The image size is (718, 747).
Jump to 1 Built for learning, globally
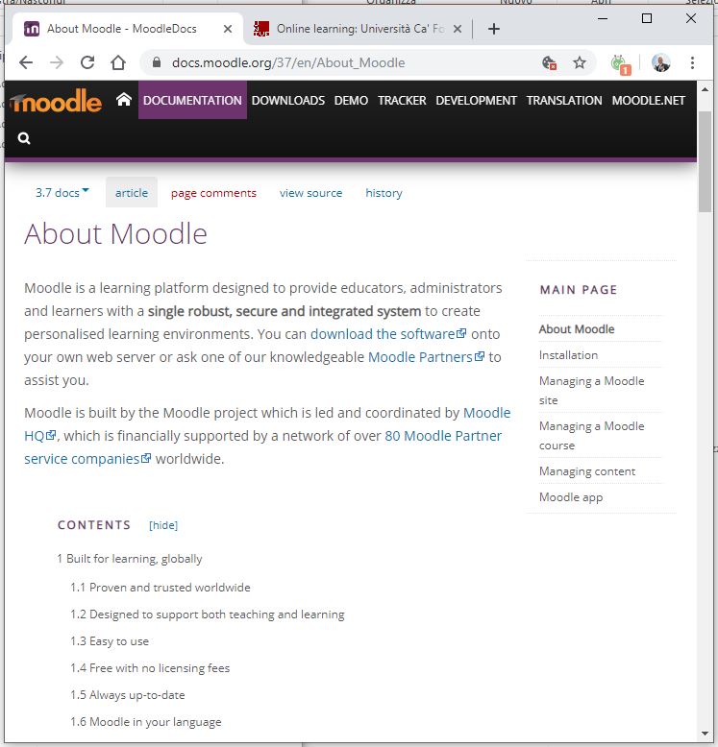pos(130,559)
